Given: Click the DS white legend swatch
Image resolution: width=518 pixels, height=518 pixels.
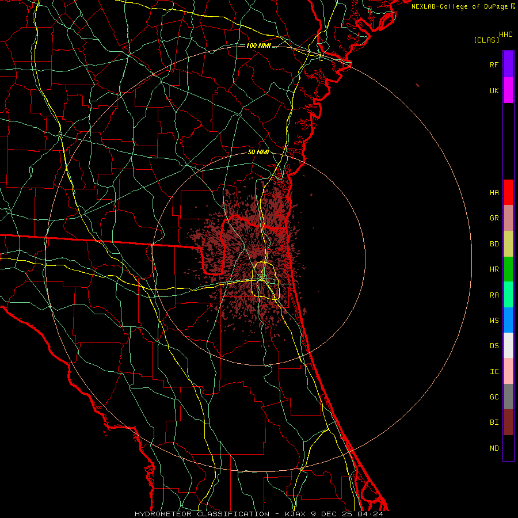Looking at the screenshot, I should pyautogui.click(x=508, y=345).
